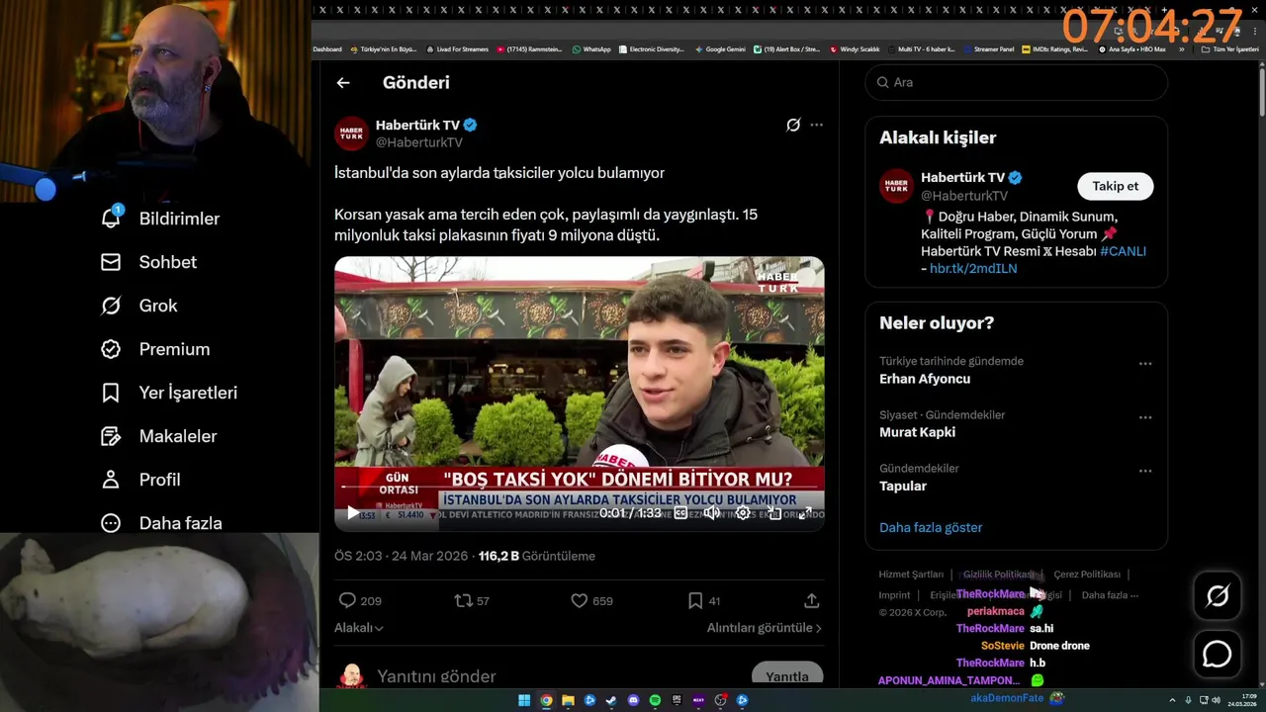Click the repost icon with 57 reposts
Image resolution: width=1266 pixels, height=712 pixels.
click(462, 600)
